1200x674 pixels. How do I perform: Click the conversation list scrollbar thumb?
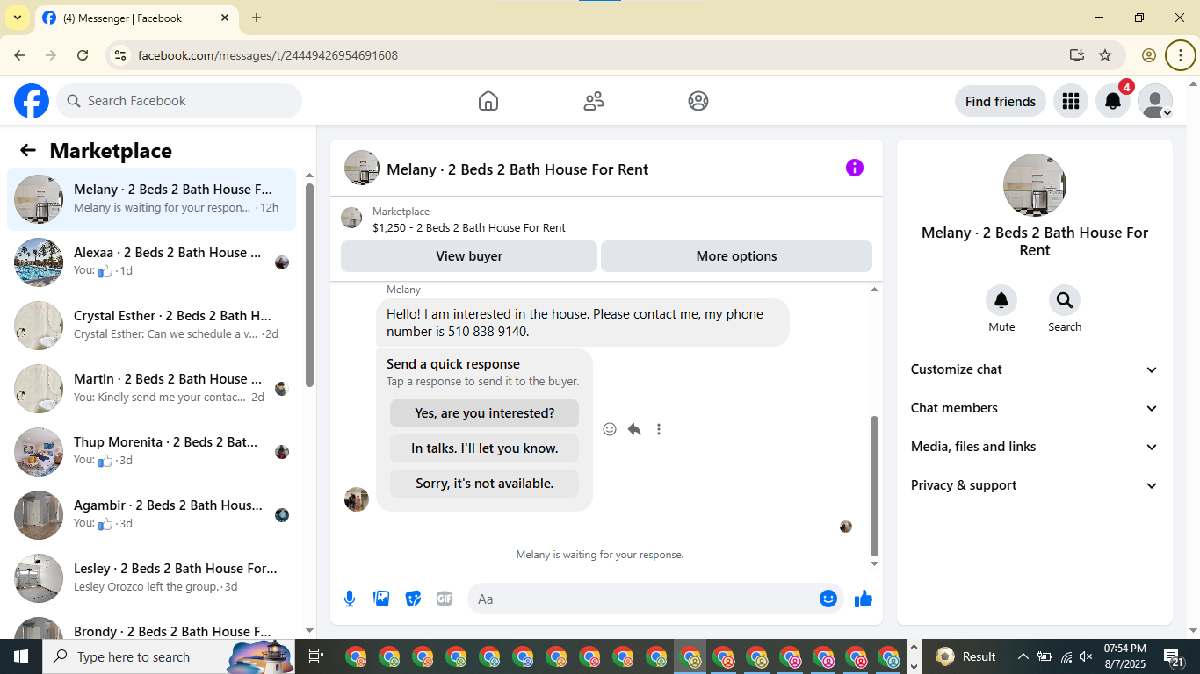[x=309, y=285]
